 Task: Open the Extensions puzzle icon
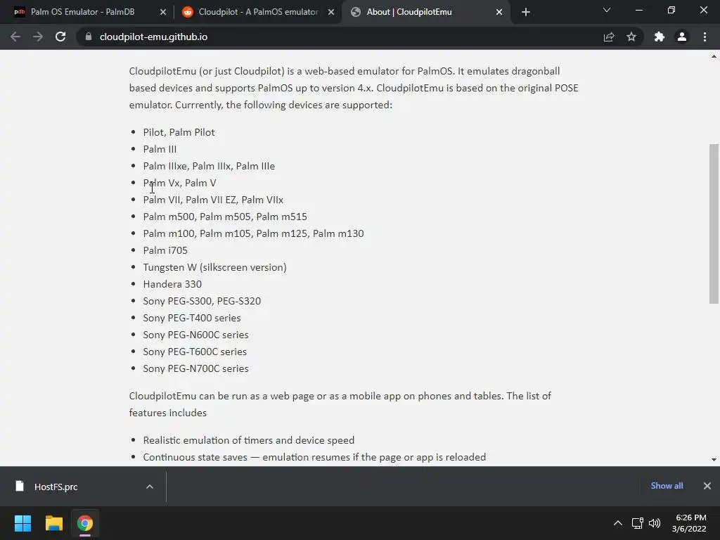coord(660,37)
